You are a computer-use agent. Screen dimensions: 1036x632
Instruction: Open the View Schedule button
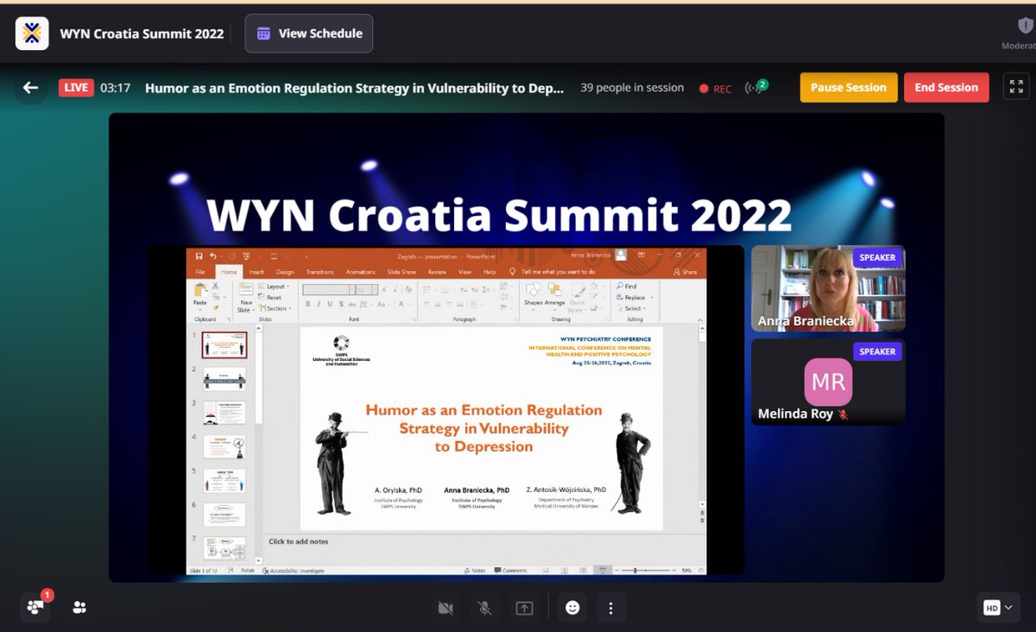tap(309, 34)
